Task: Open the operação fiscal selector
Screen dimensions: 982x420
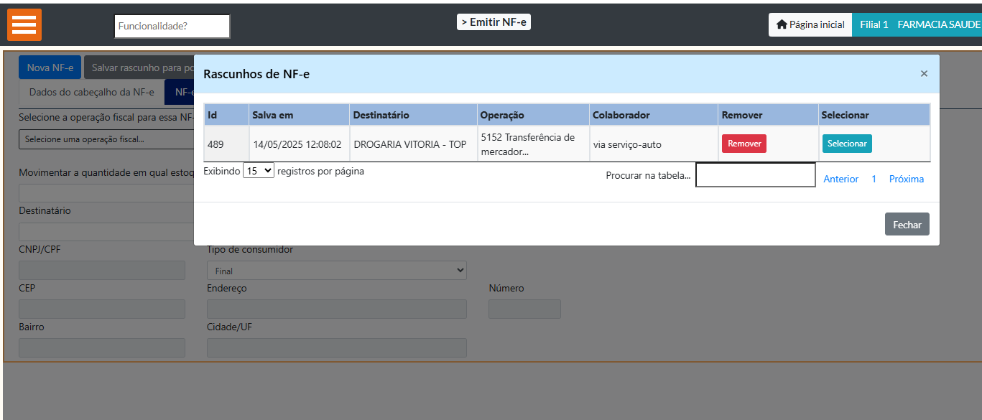Action: 106,139
